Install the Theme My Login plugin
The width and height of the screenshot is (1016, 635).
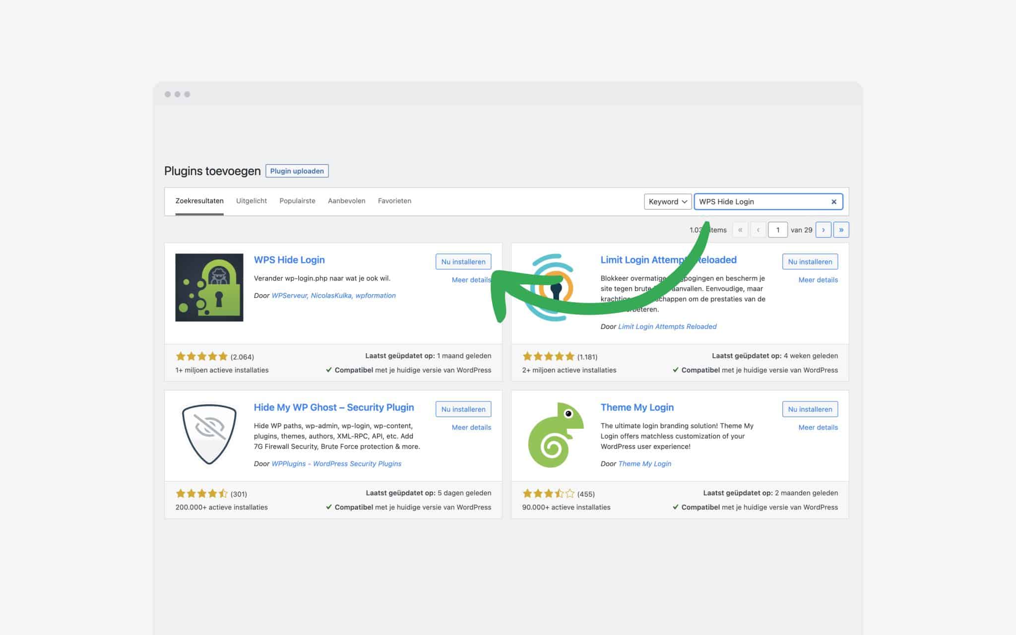click(x=810, y=409)
